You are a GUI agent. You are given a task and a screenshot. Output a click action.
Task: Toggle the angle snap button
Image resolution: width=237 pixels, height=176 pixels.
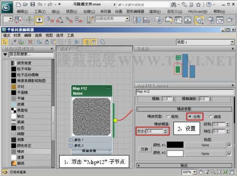[x=60, y=20]
